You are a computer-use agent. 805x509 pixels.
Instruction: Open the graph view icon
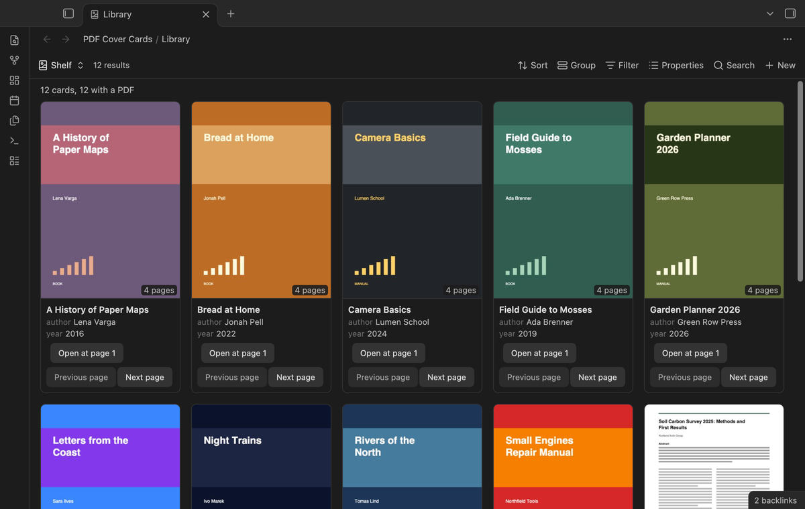click(14, 60)
